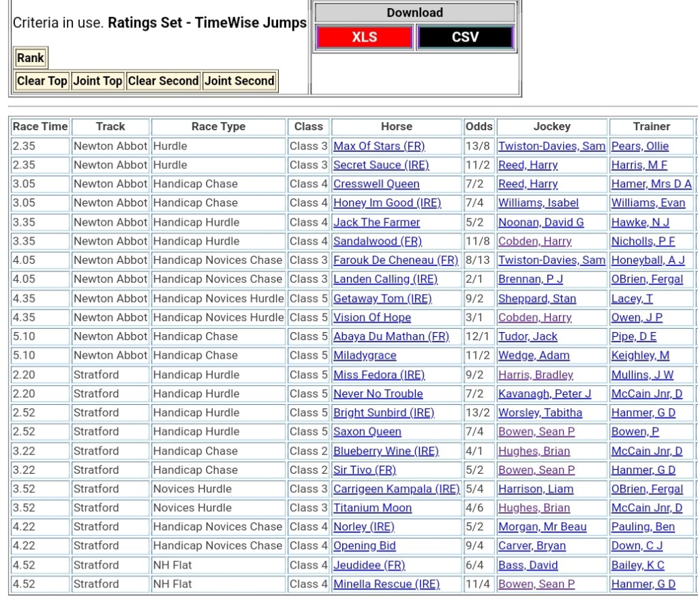View jockey Kavanagh, Peter J
The image size is (698, 602).
pos(545,394)
